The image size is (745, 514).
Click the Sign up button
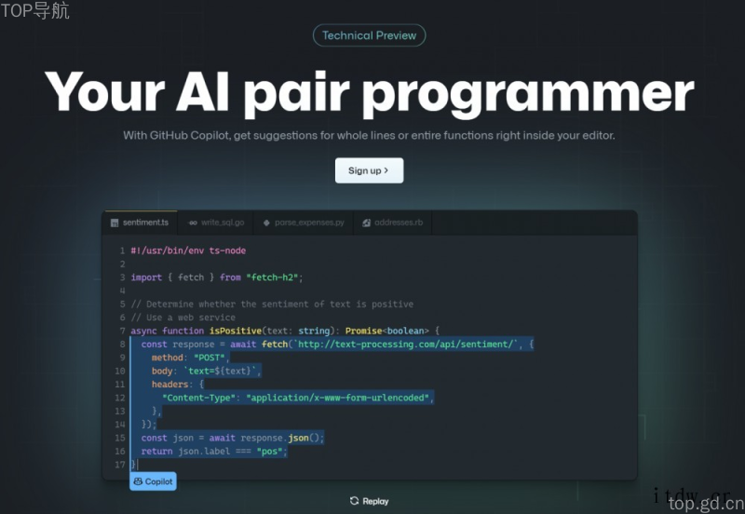(x=369, y=170)
